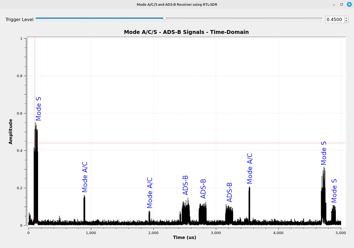Increase trigger level with spin-box up arrow
This screenshot has height=248, width=354.
tap(346, 18)
